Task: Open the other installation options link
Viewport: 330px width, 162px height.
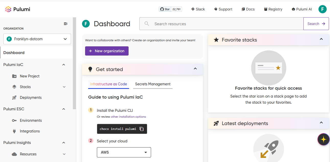Action: coord(128,117)
